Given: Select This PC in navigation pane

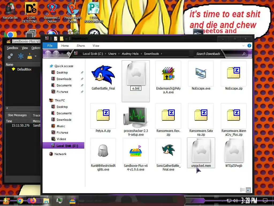Looking at the screenshot, I should pos(59,100).
